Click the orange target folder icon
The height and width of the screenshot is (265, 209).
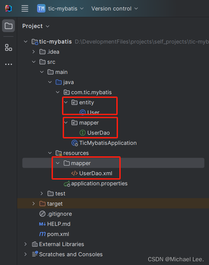click(42, 204)
